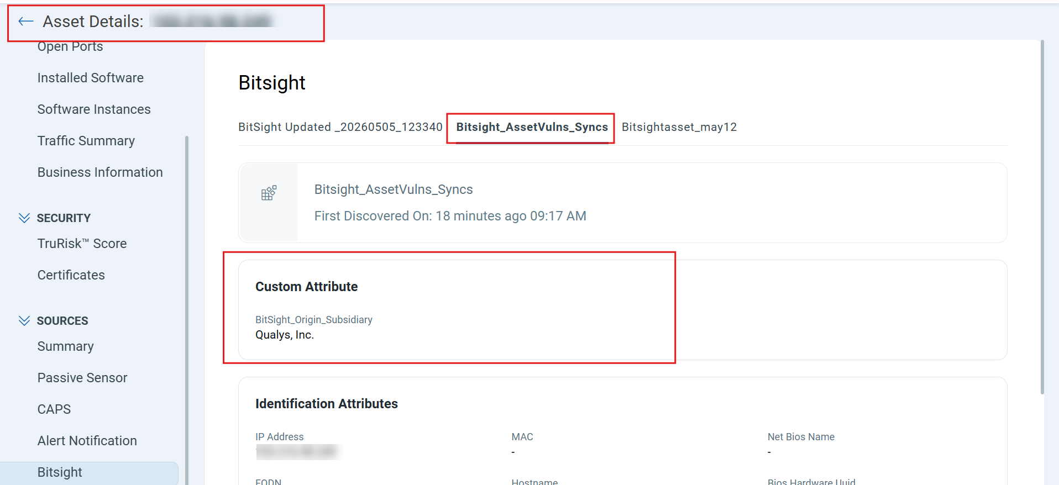This screenshot has width=1059, height=485.
Task: Click the First Discovered On timestamp
Action: 450,216
